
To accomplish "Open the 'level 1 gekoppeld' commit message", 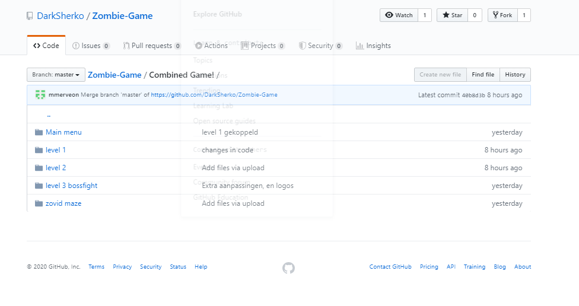I will [230, 132].
